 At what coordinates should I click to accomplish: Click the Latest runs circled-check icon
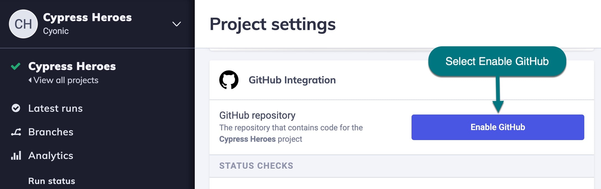(x=16, y=108)
